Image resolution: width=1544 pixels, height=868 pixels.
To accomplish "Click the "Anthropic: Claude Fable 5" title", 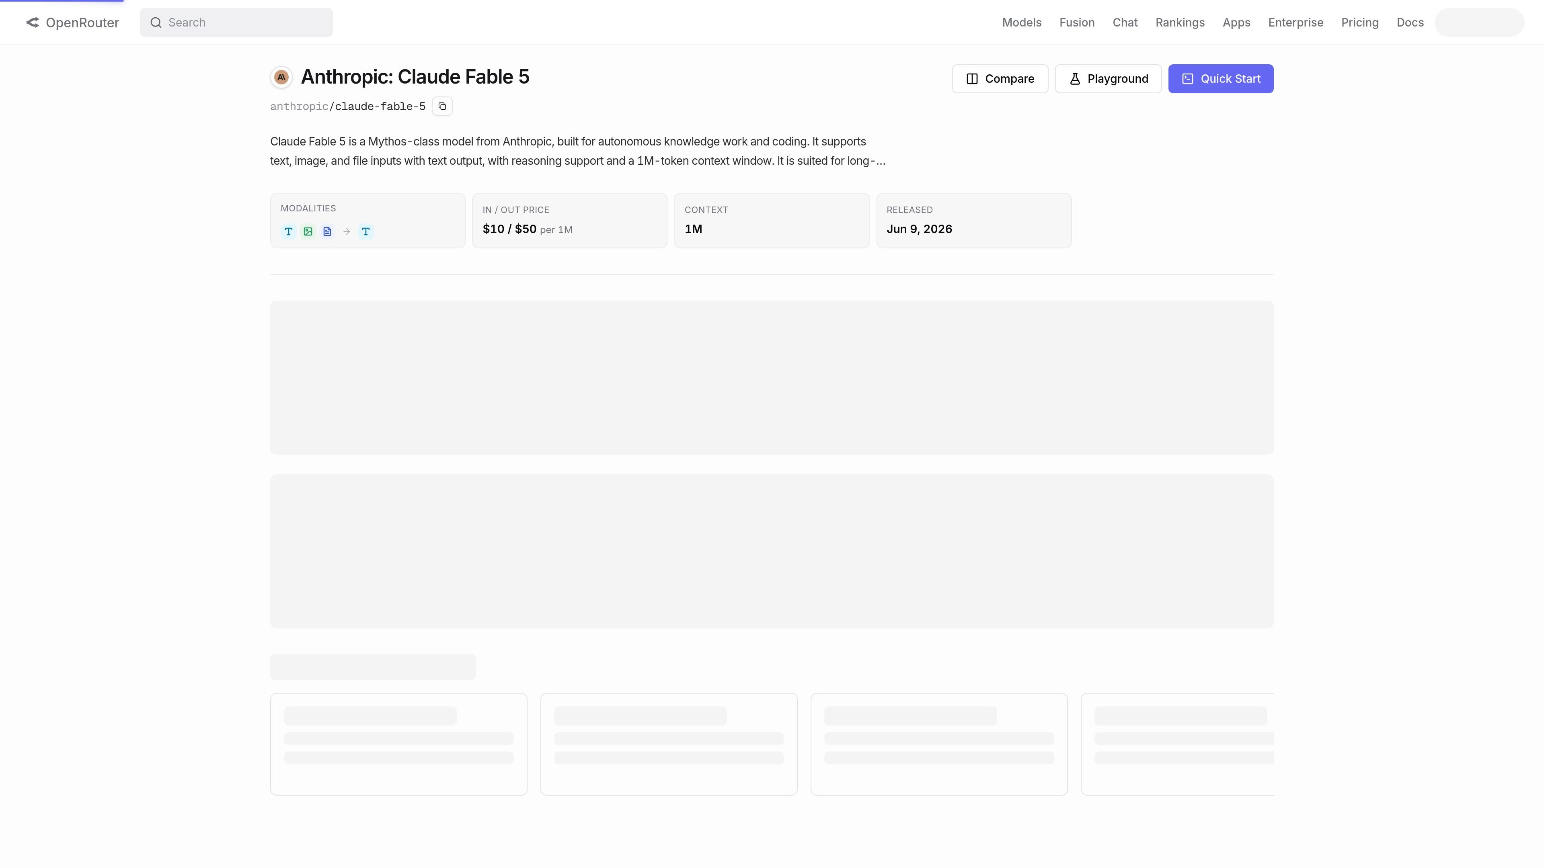I will pyautogui.click(x=415, y=77).
